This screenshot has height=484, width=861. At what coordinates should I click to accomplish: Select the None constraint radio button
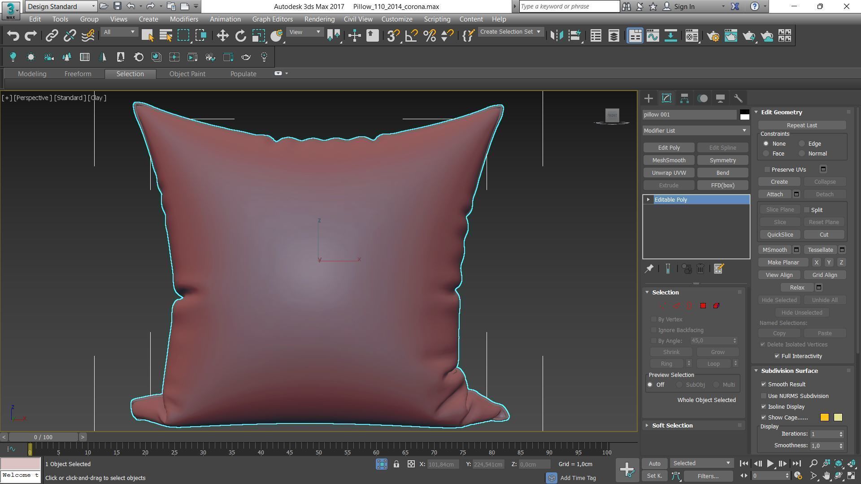[766, 144]
